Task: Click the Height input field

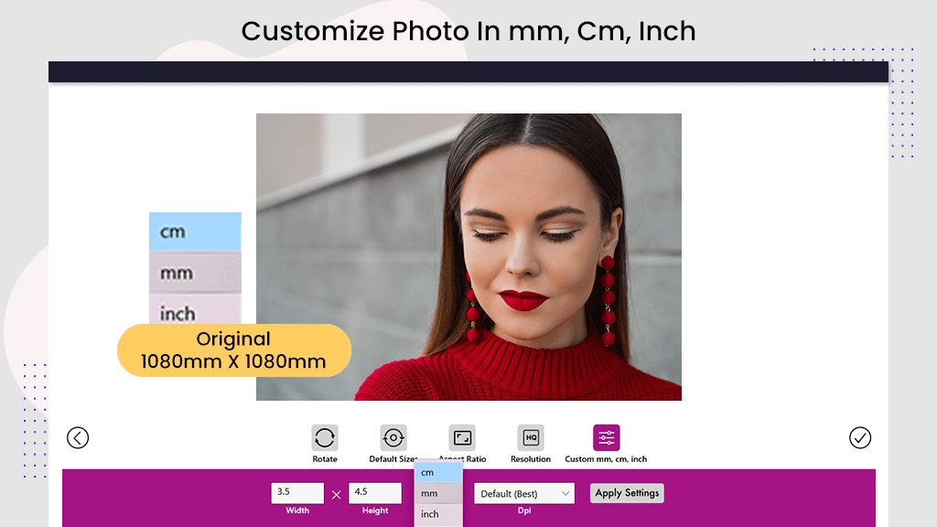Action: coord(374,493)
